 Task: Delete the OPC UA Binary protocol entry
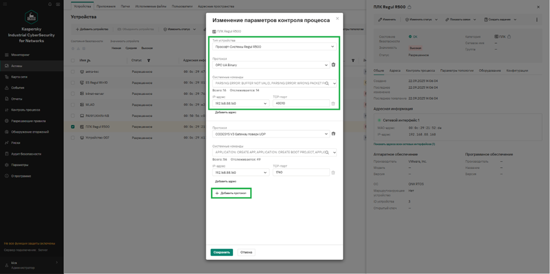pyautogui.click(x=333, y=65)
